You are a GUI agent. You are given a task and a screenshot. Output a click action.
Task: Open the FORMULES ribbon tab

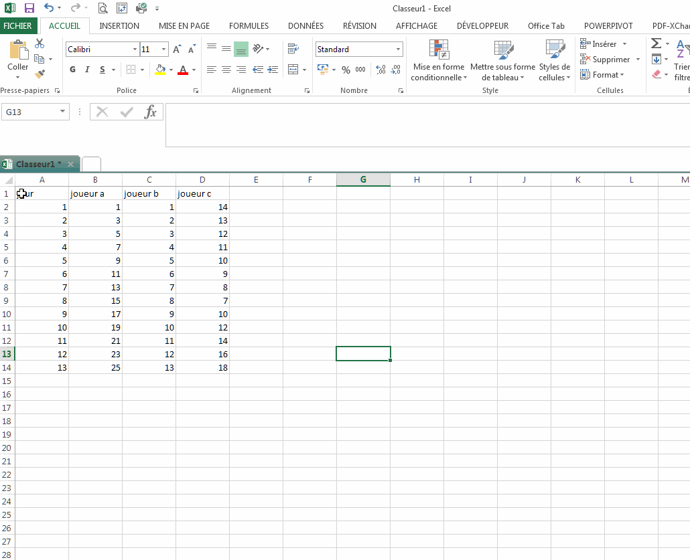click(x=249, y=26)
